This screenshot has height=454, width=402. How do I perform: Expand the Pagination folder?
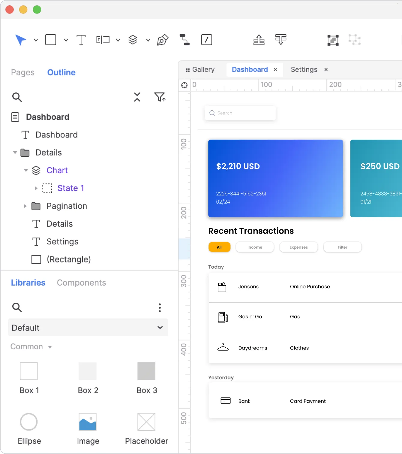coord(25,206)
